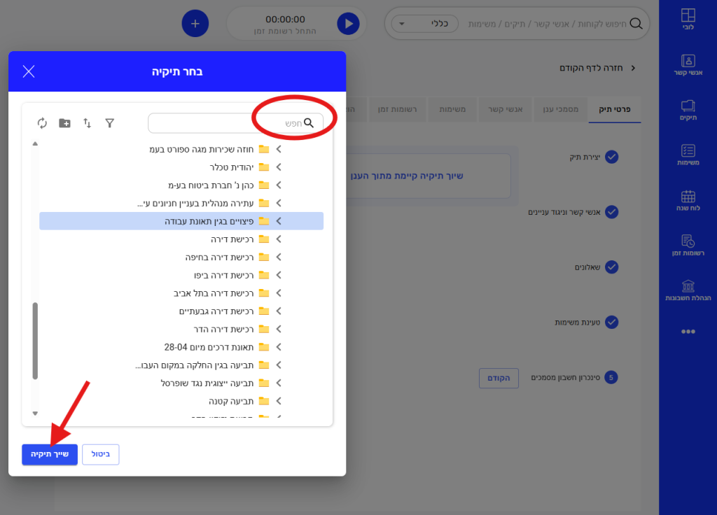Open the filter funnel icon
This screenshot has width=717, height=515.
110,123
